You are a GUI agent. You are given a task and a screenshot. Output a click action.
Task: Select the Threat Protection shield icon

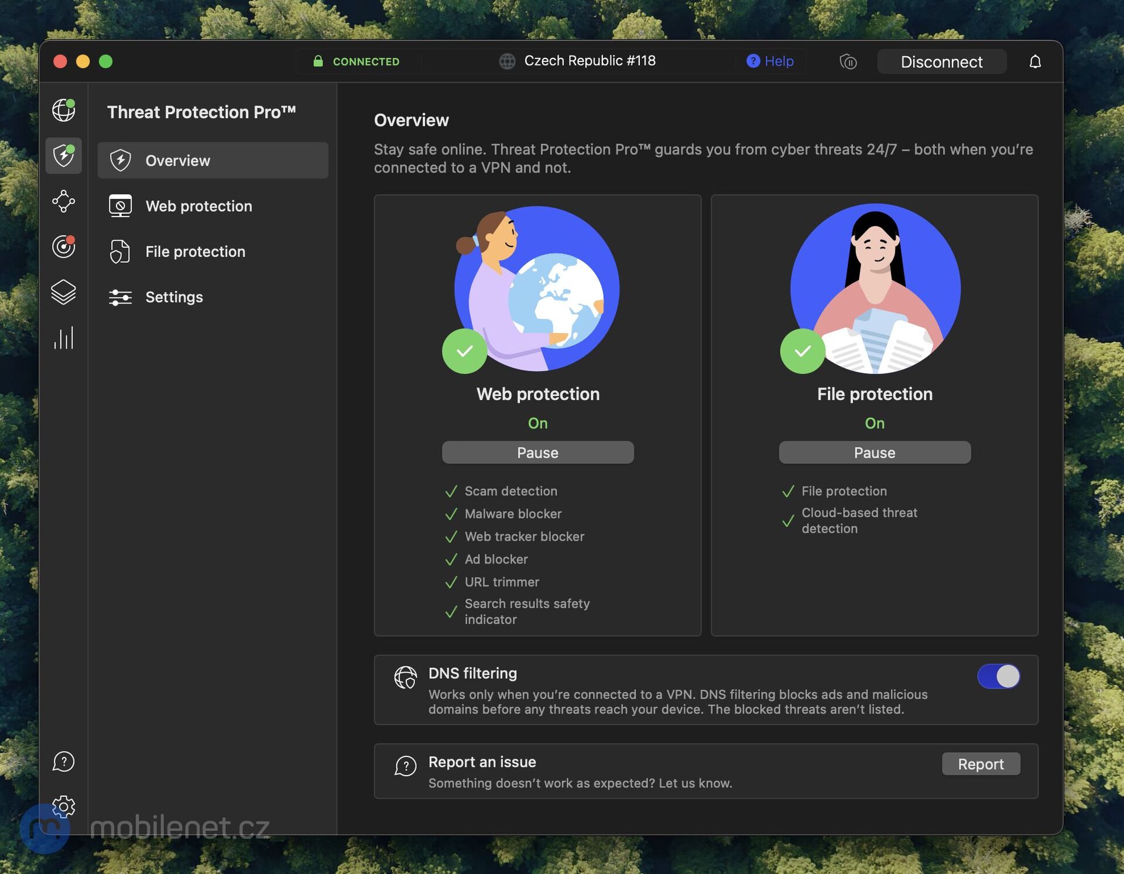click(63, 155)
